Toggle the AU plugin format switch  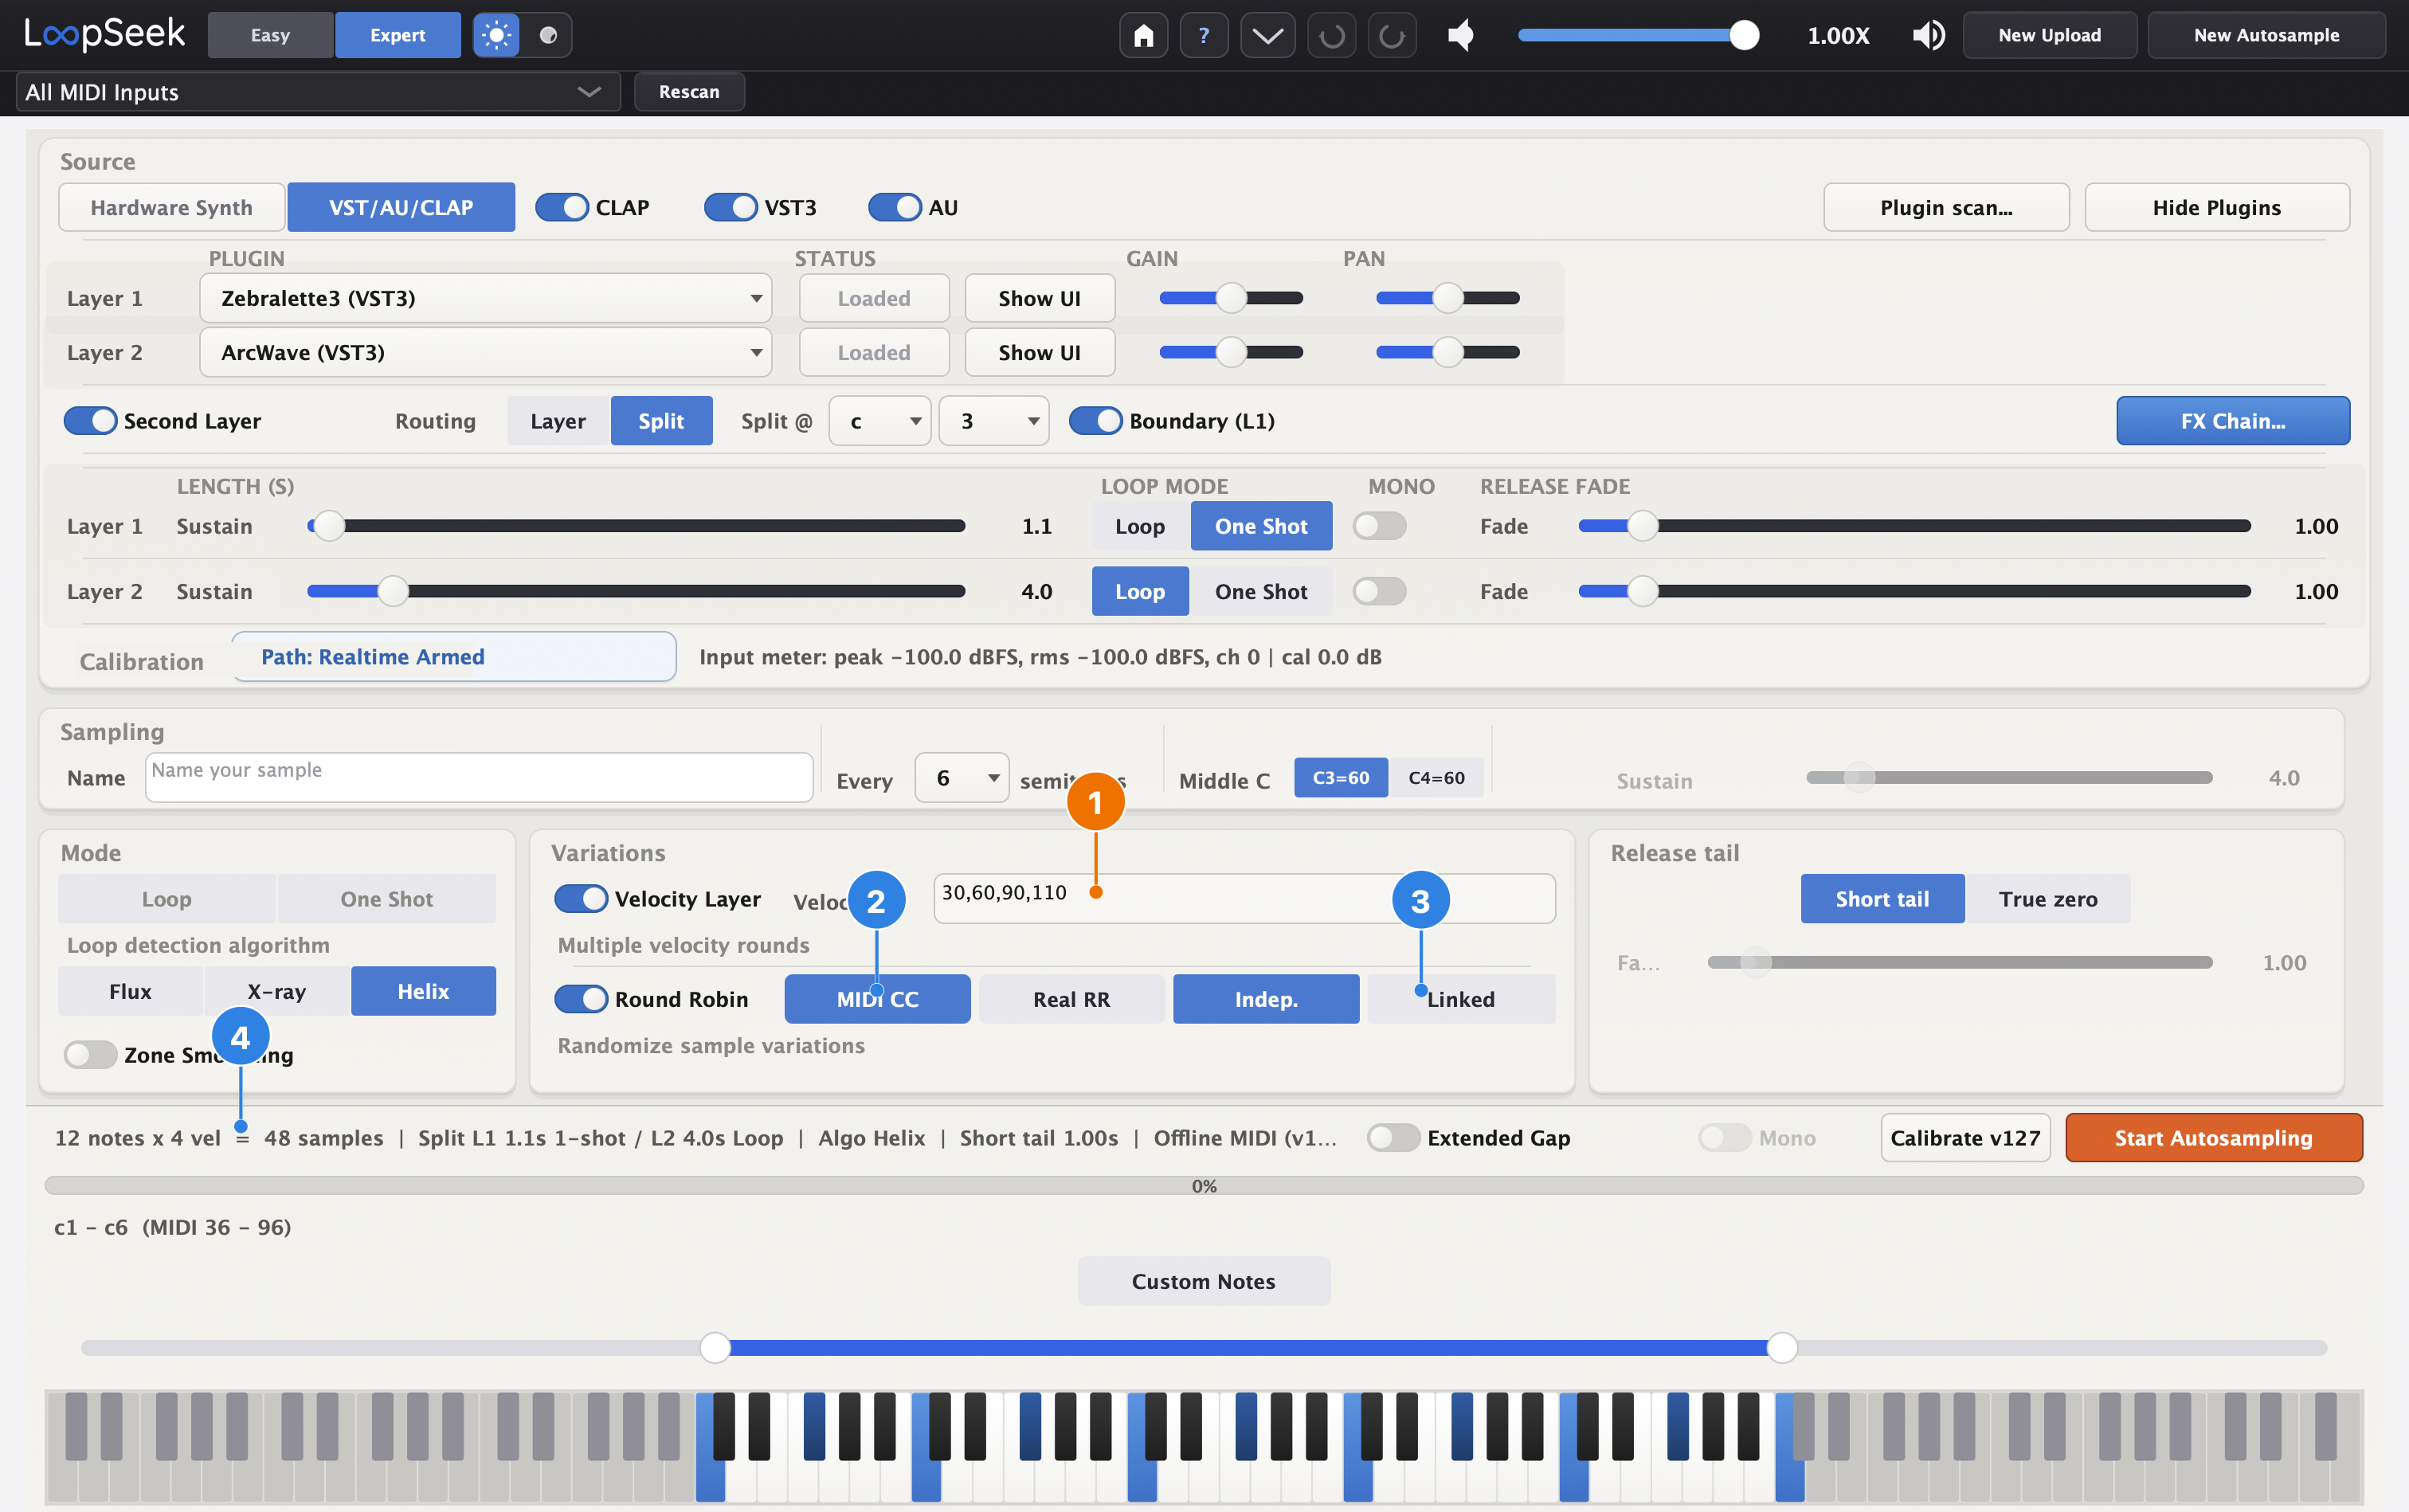click(895, 208)
